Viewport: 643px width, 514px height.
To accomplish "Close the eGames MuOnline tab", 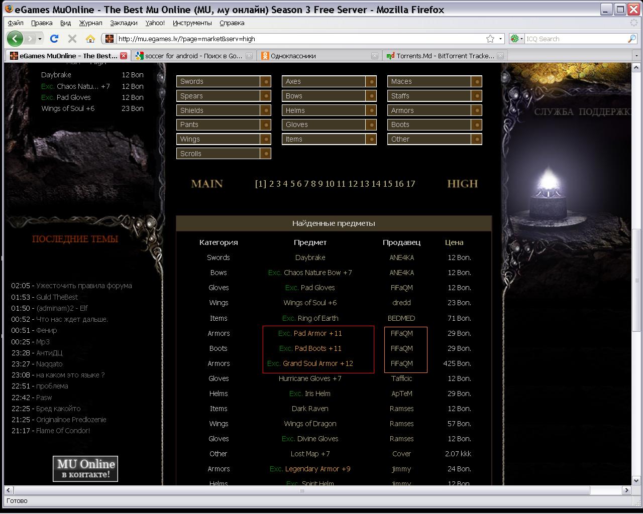I will click(x=124, y=56).
